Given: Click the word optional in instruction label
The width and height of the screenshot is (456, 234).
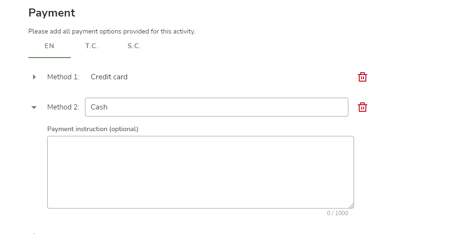Looking at the screenshot, I should point(124,129).
